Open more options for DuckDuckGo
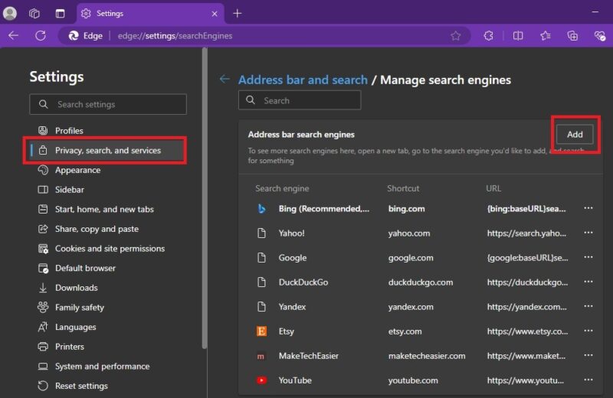 pos(588,282)
